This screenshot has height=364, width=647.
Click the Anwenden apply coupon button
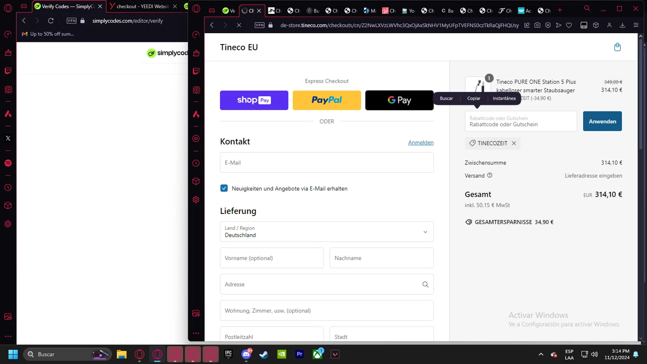pos(602,121)
